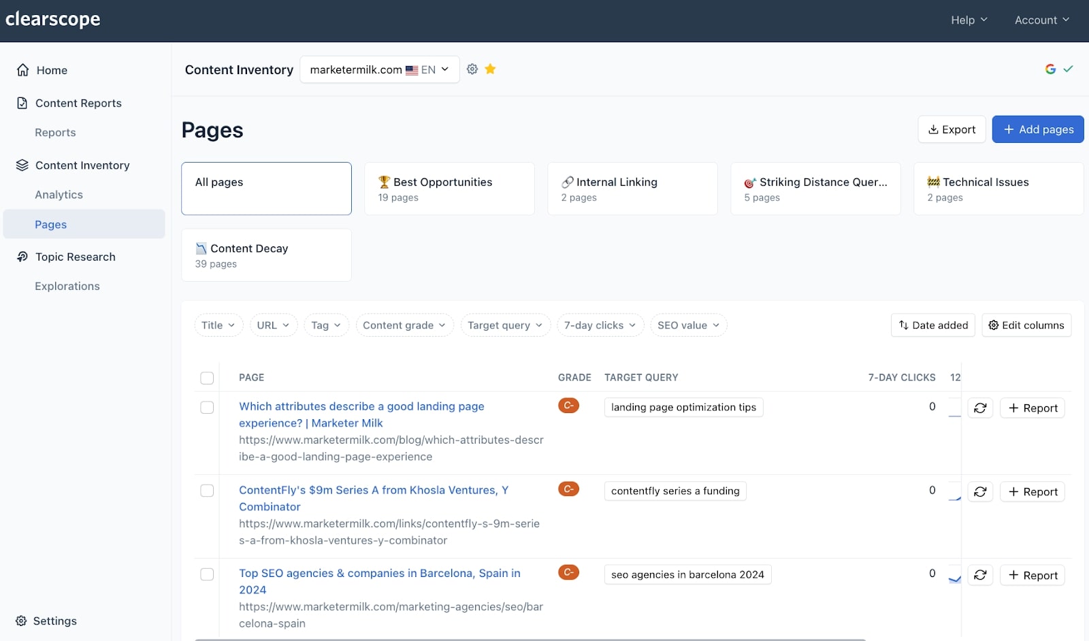This screenshot has width=1089, height=641.
Task: Go to Reports sub-item
Action: tap(55, 133)
